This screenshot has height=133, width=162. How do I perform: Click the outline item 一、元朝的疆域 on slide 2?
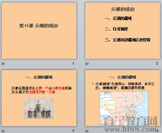(x=118, y=19)
